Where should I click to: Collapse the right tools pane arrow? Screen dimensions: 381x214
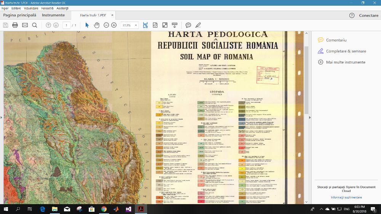(309, 117)
